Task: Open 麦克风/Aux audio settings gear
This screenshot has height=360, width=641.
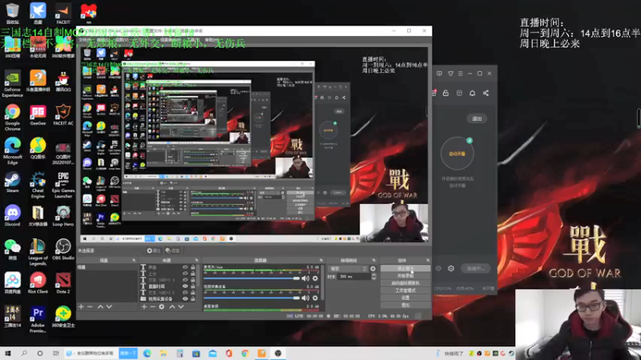Action: point(315,278)
